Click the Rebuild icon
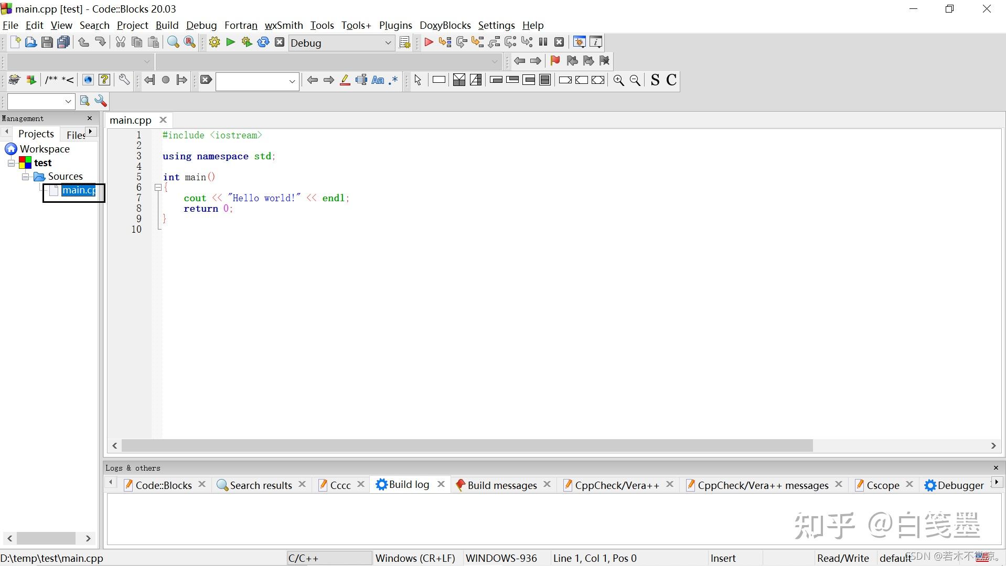Image resolution: width=1006 pixels, height=566 pixels. pos(263,42)
